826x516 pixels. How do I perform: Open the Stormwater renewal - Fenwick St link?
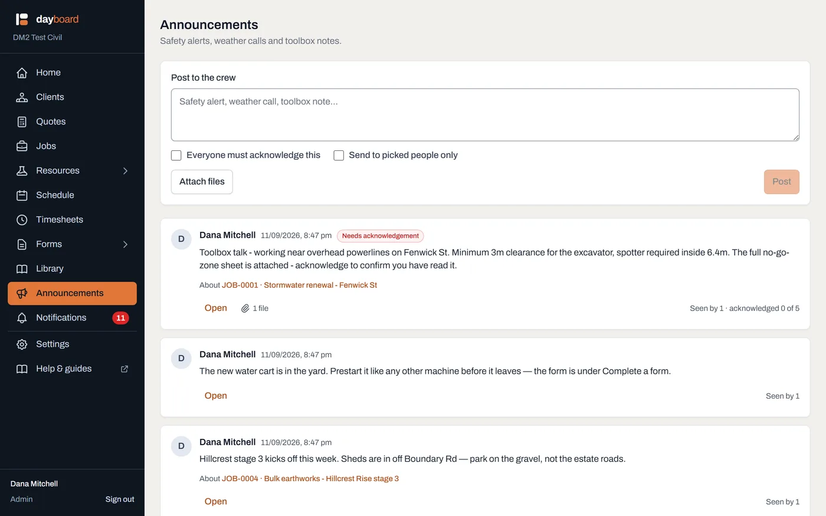[320, 285]
